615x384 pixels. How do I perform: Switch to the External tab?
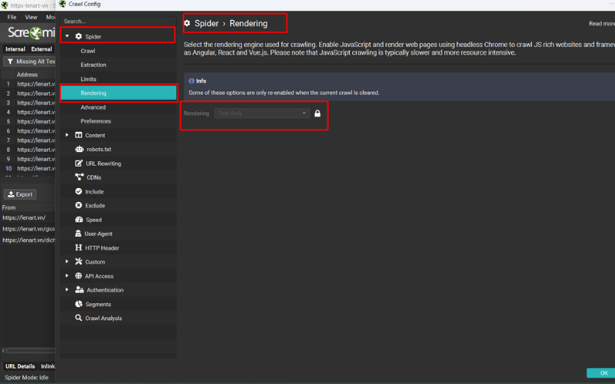coord(42,49)
